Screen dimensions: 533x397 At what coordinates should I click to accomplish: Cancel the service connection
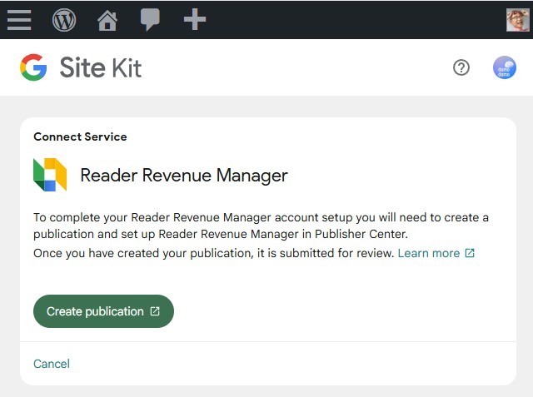pyautogui.click(x=52, y=364)
